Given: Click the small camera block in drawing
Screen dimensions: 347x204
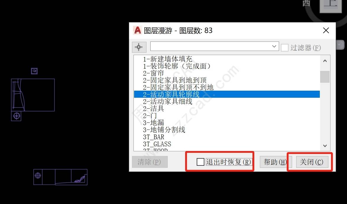Looking at the screenshot, I should pyautogui.click(x=34, y=71).
